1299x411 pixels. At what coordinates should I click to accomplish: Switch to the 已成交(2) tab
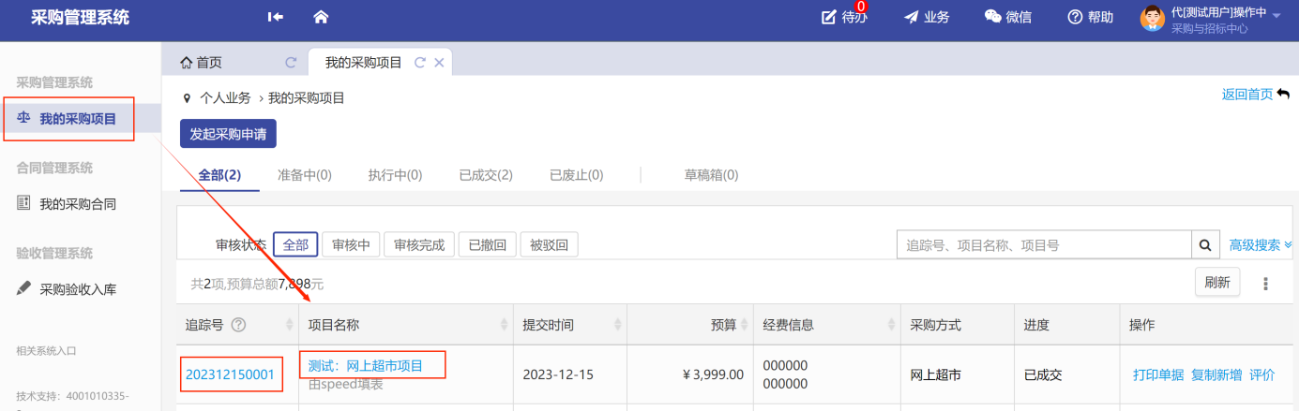(x=485, y=175)
